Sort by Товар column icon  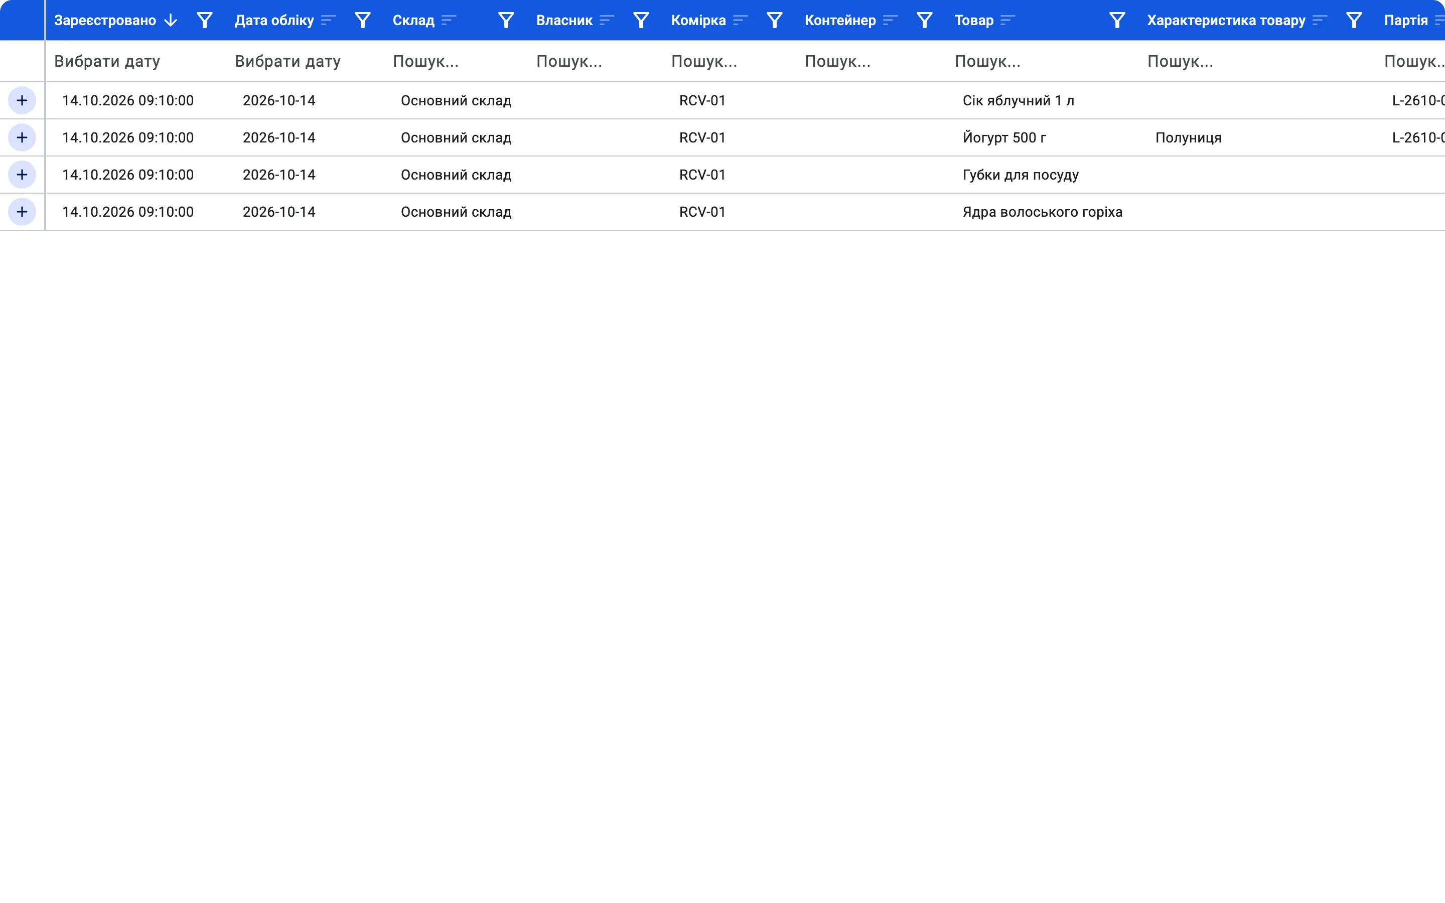coord(1008,20)
